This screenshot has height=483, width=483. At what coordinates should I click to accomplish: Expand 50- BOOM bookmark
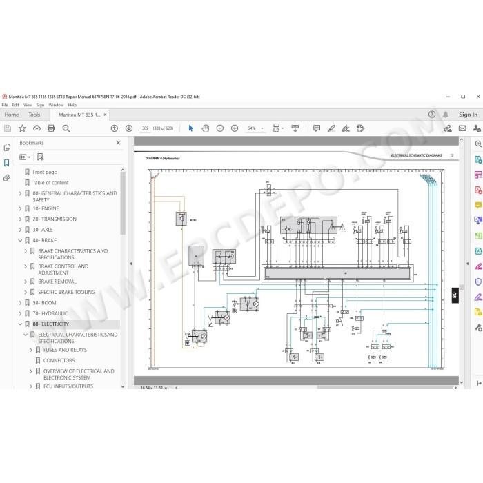click(x=20, y=303)
